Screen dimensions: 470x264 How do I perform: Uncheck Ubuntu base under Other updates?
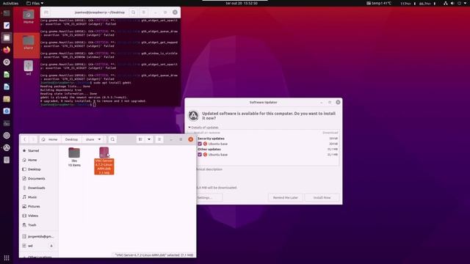200,155
